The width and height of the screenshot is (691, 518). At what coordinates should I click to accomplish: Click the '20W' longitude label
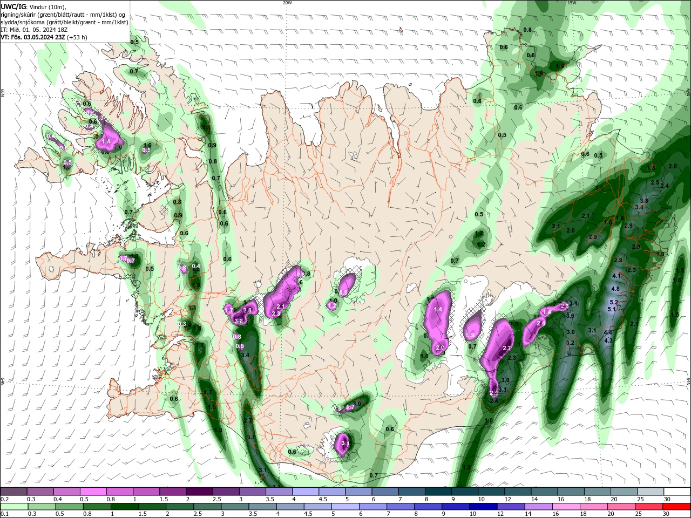coord(287,3)
